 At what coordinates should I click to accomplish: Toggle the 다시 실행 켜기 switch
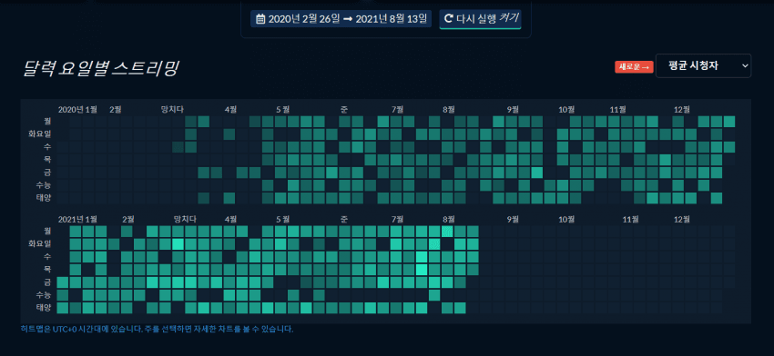click(x=480, y=19)
